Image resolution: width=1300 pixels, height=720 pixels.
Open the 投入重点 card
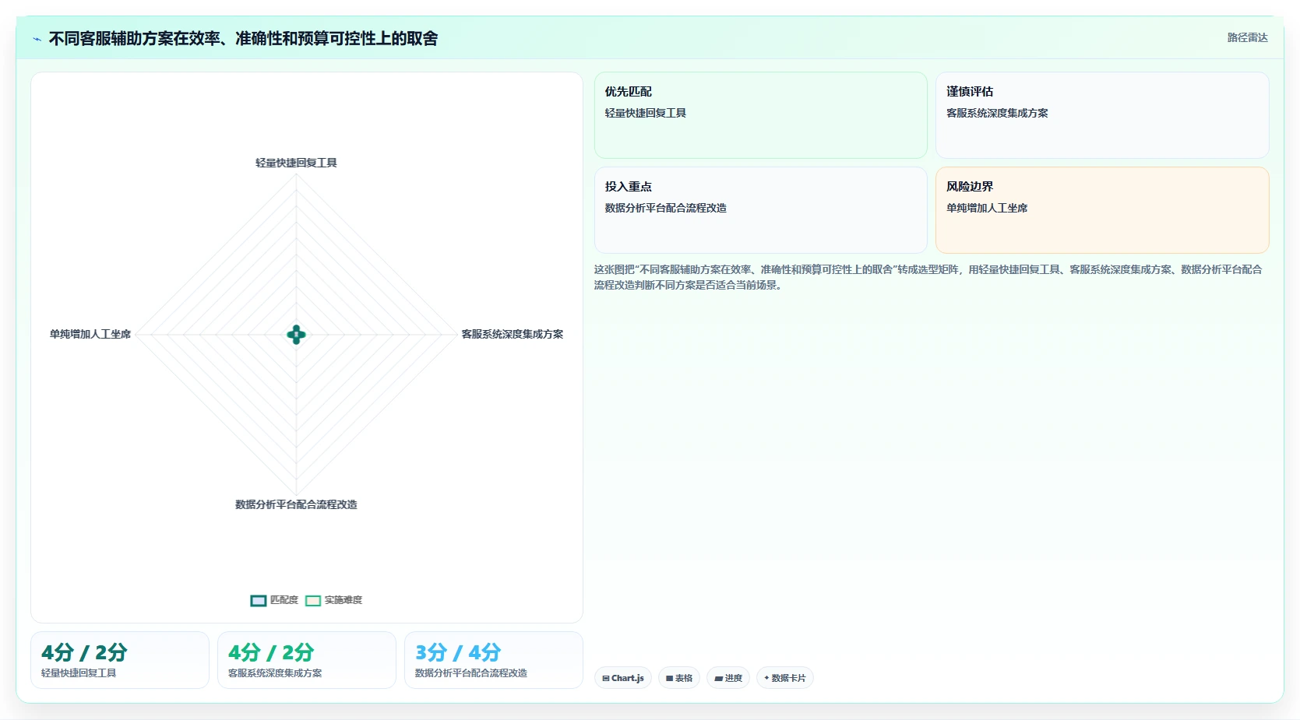760,210
